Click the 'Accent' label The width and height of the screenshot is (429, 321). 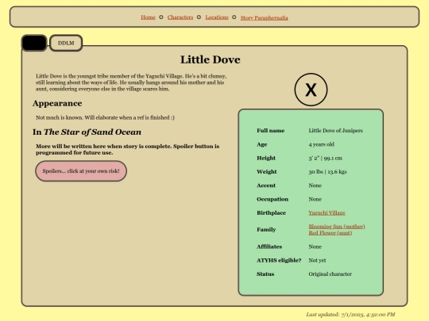[x=266, y=185]
